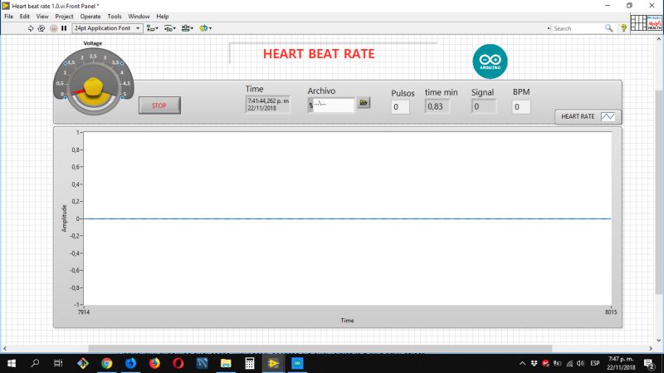The width and height of the screenshot is (664, 373).
Task: Switch to LabVIEW in the taskbar
Action: point(273,363)
